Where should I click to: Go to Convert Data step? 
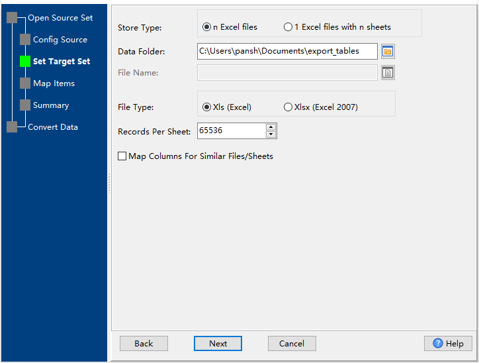[53, 127]
